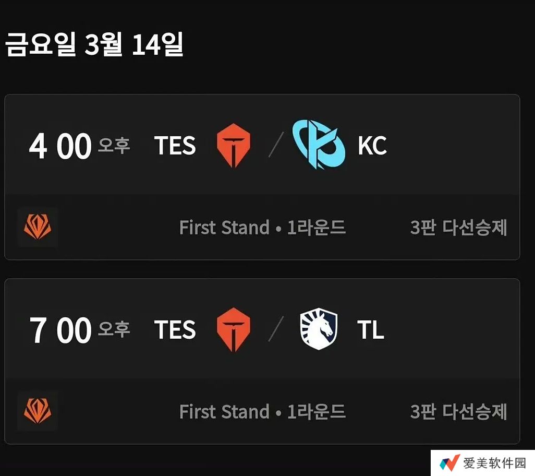
Task: Click the TES logo in the 7:00 match
Action: [233, 329]
